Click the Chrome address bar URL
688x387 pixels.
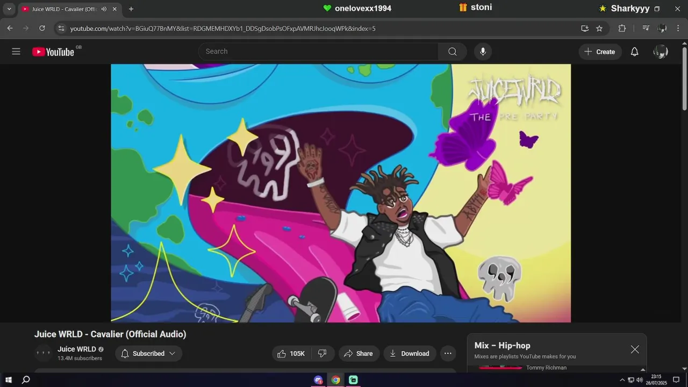click(223, 28)
